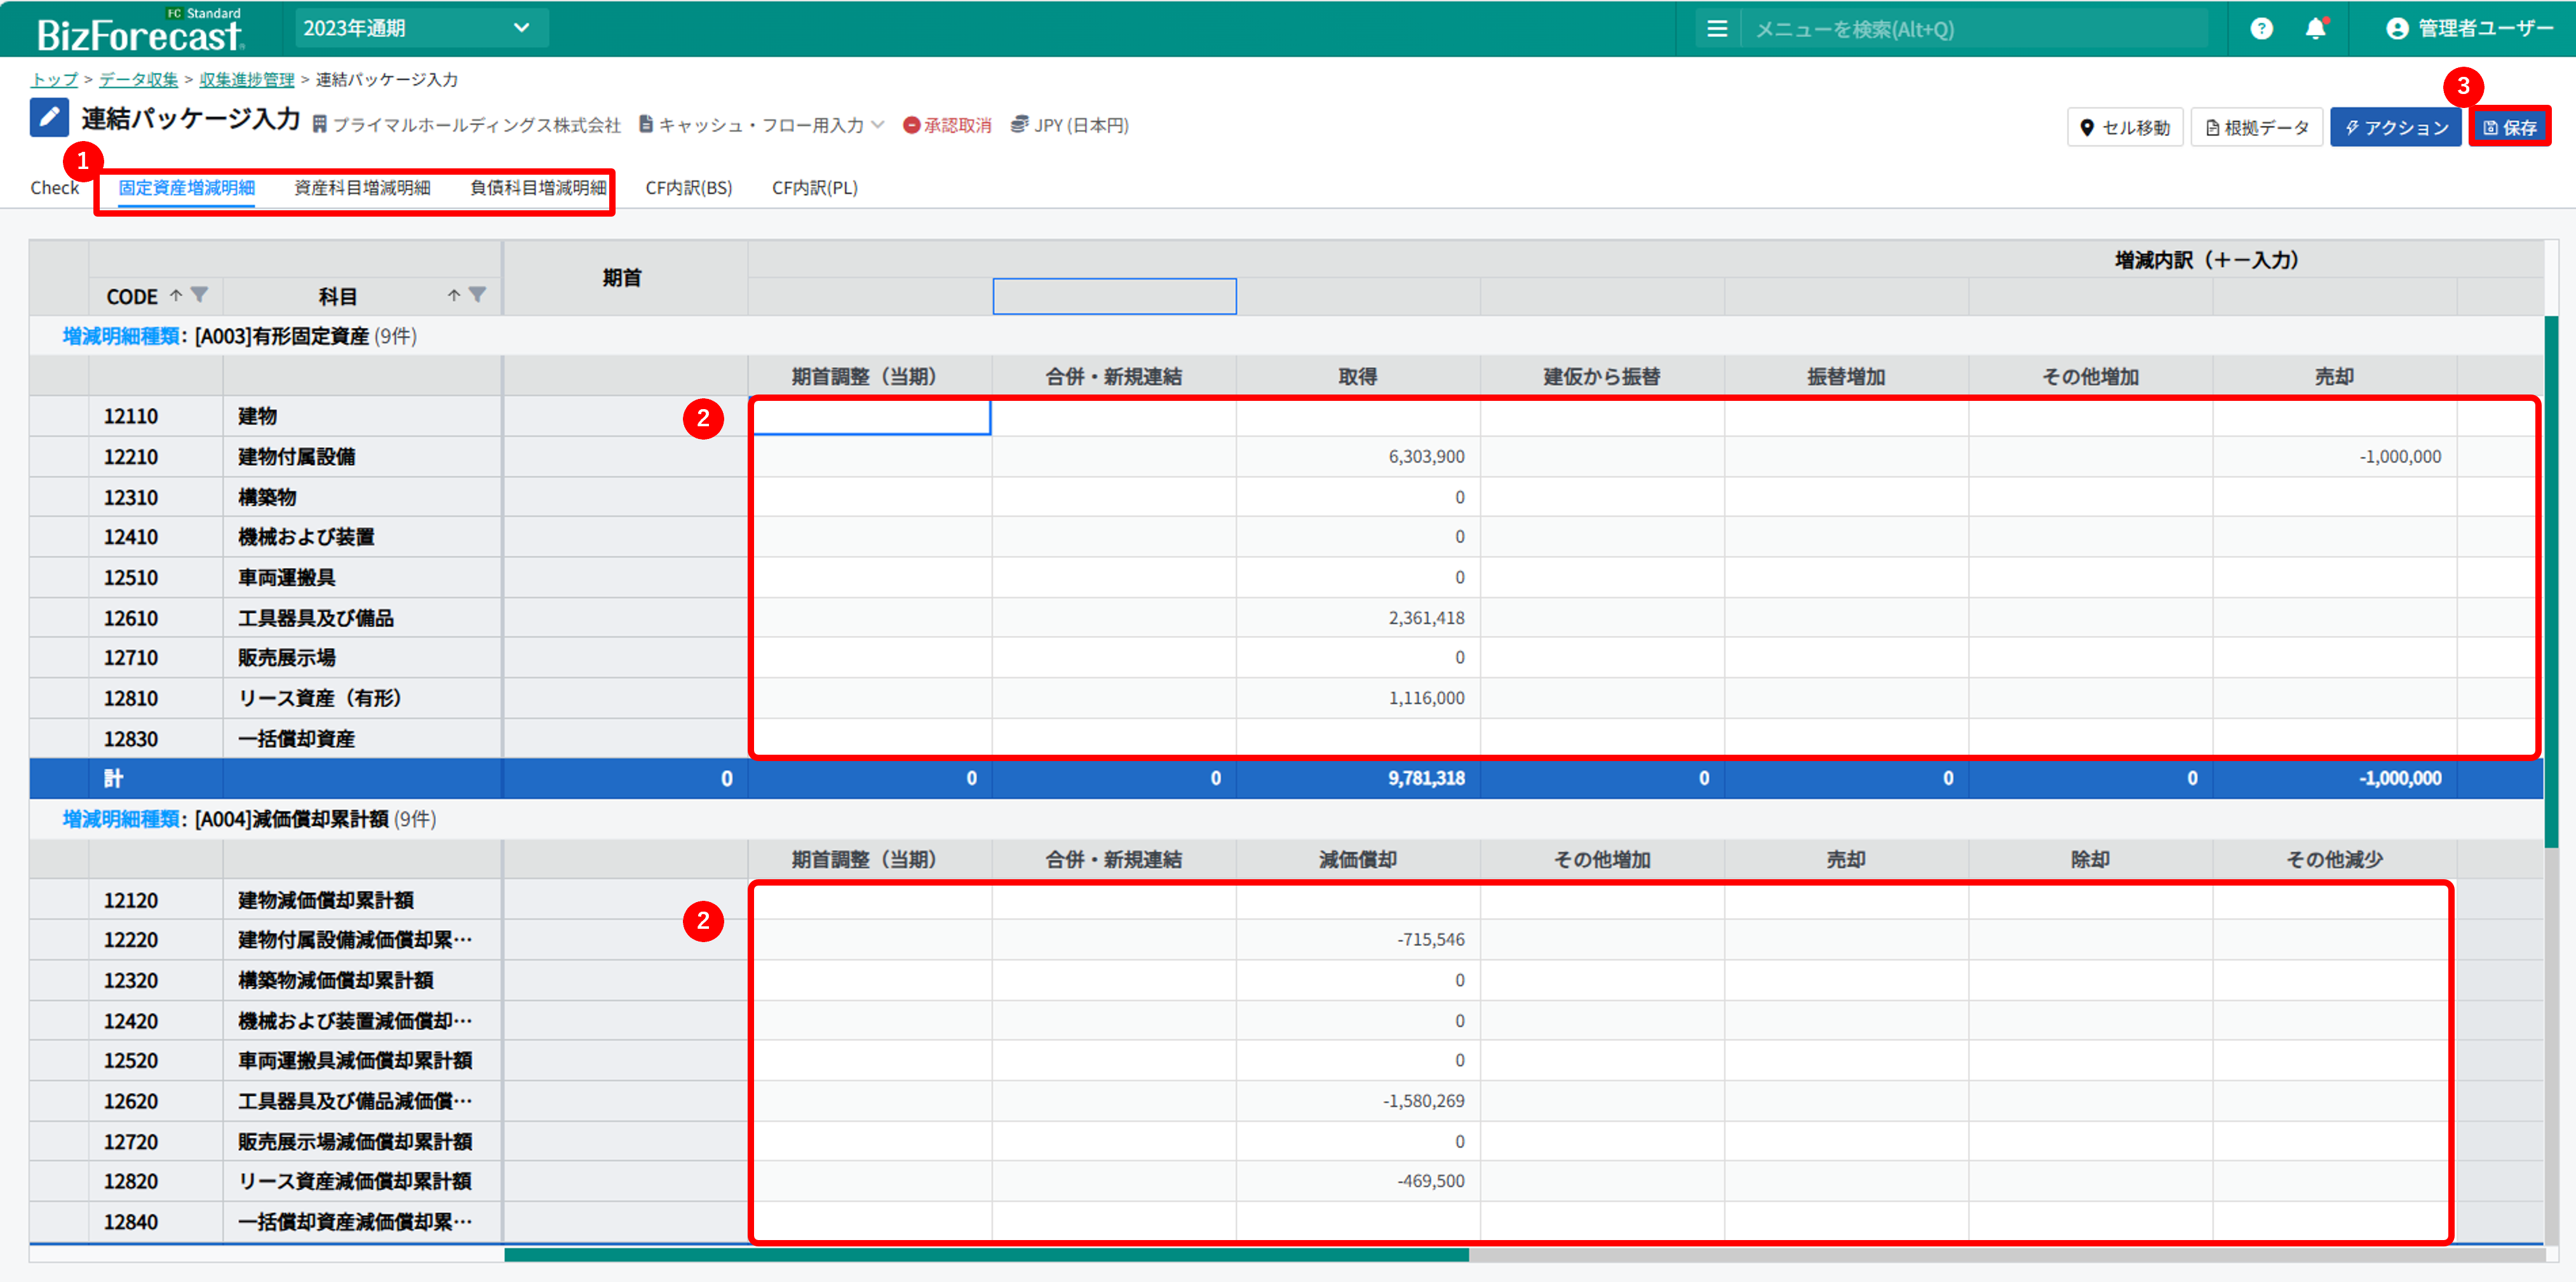
Task: Follow the 収集進捗管理 breadcrumb link
Action: point(246,80)
